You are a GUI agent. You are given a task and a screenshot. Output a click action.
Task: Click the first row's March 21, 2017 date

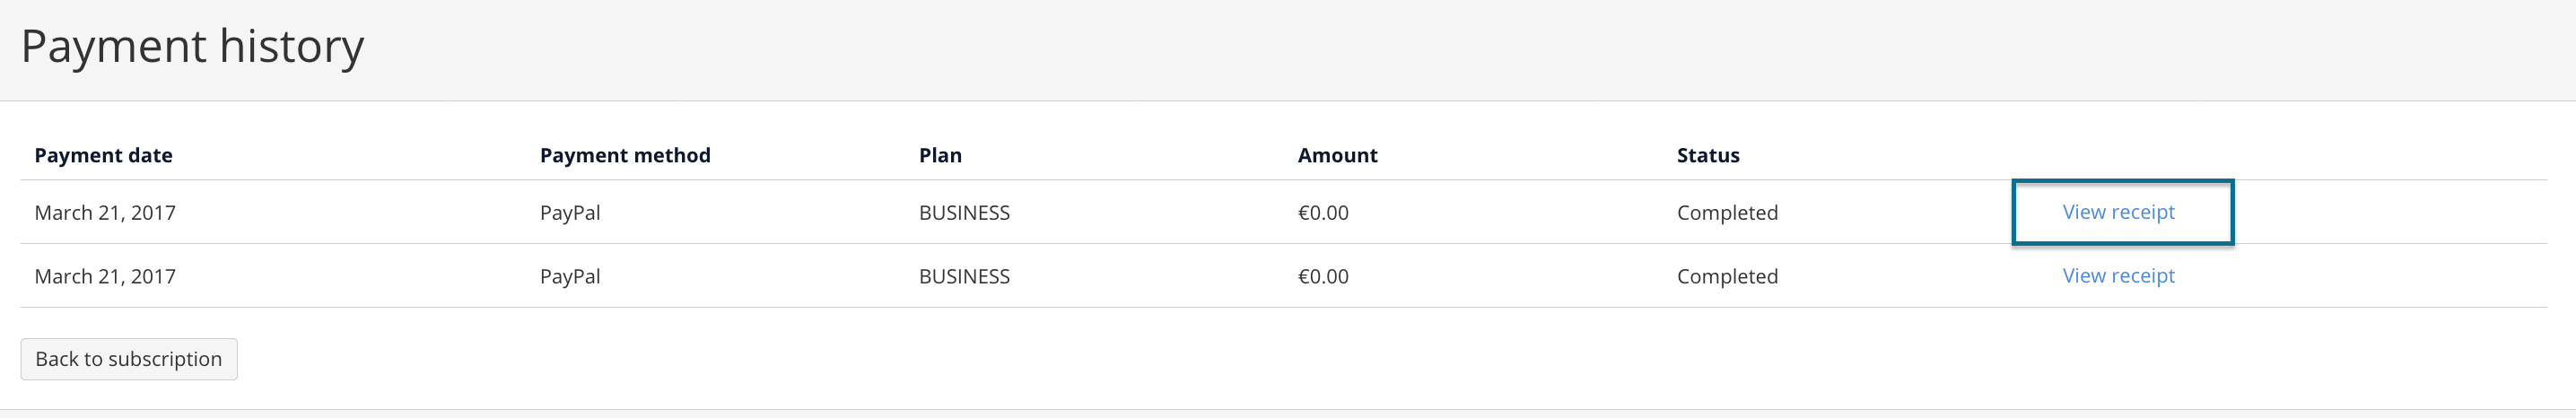coord(105,213)
